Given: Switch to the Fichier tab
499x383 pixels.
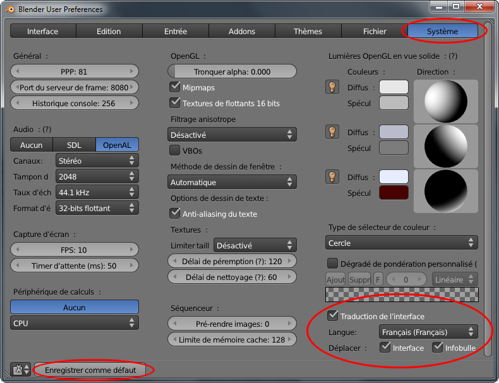Looking at the screenshot, I should click(x=375, y=31).
